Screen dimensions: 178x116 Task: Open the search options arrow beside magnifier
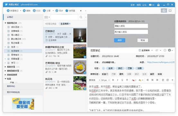(x=86, y=17)
